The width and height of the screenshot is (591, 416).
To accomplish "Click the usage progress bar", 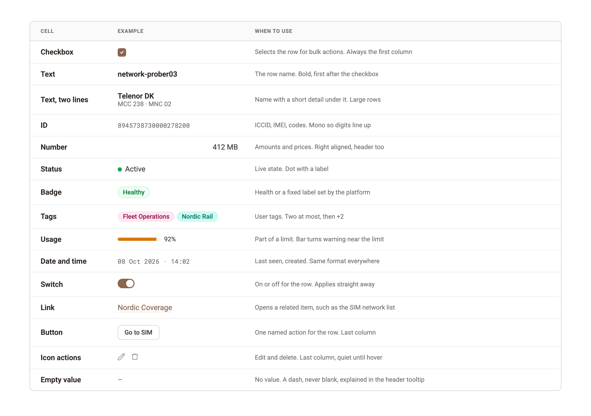I will 139,239.
